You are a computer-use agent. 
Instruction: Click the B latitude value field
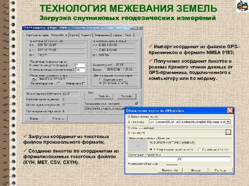click(61, 45)
